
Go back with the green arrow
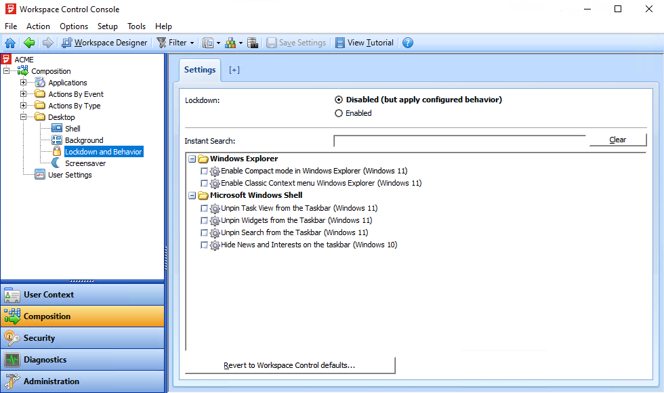[29, 43]
